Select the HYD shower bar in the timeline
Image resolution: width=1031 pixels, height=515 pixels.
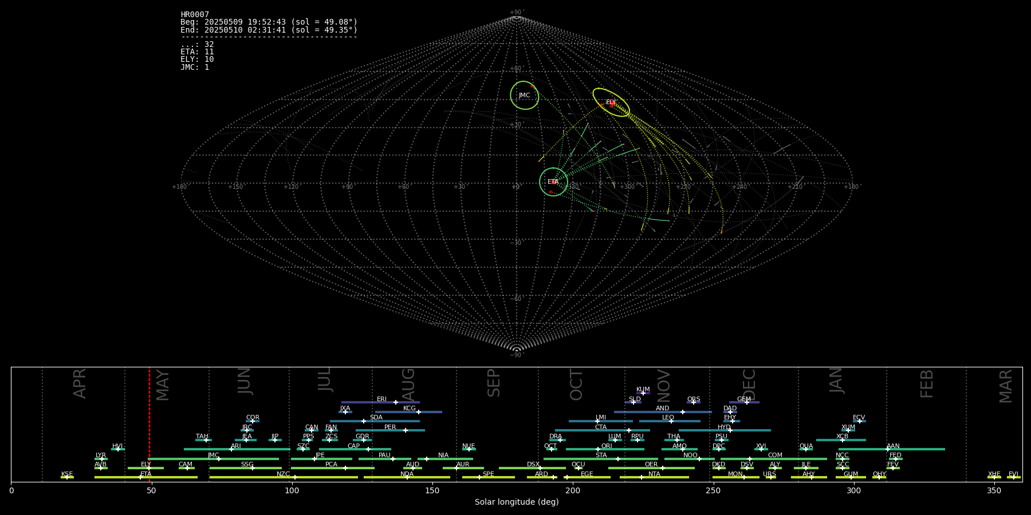(x=725, y=430)
